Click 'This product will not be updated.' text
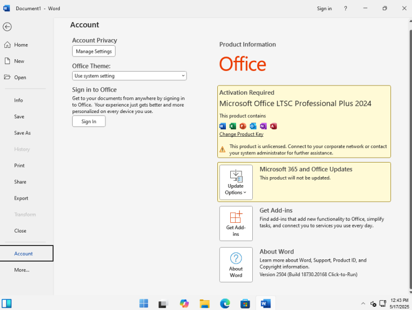 pyautogui.click(x=295, y=178)
